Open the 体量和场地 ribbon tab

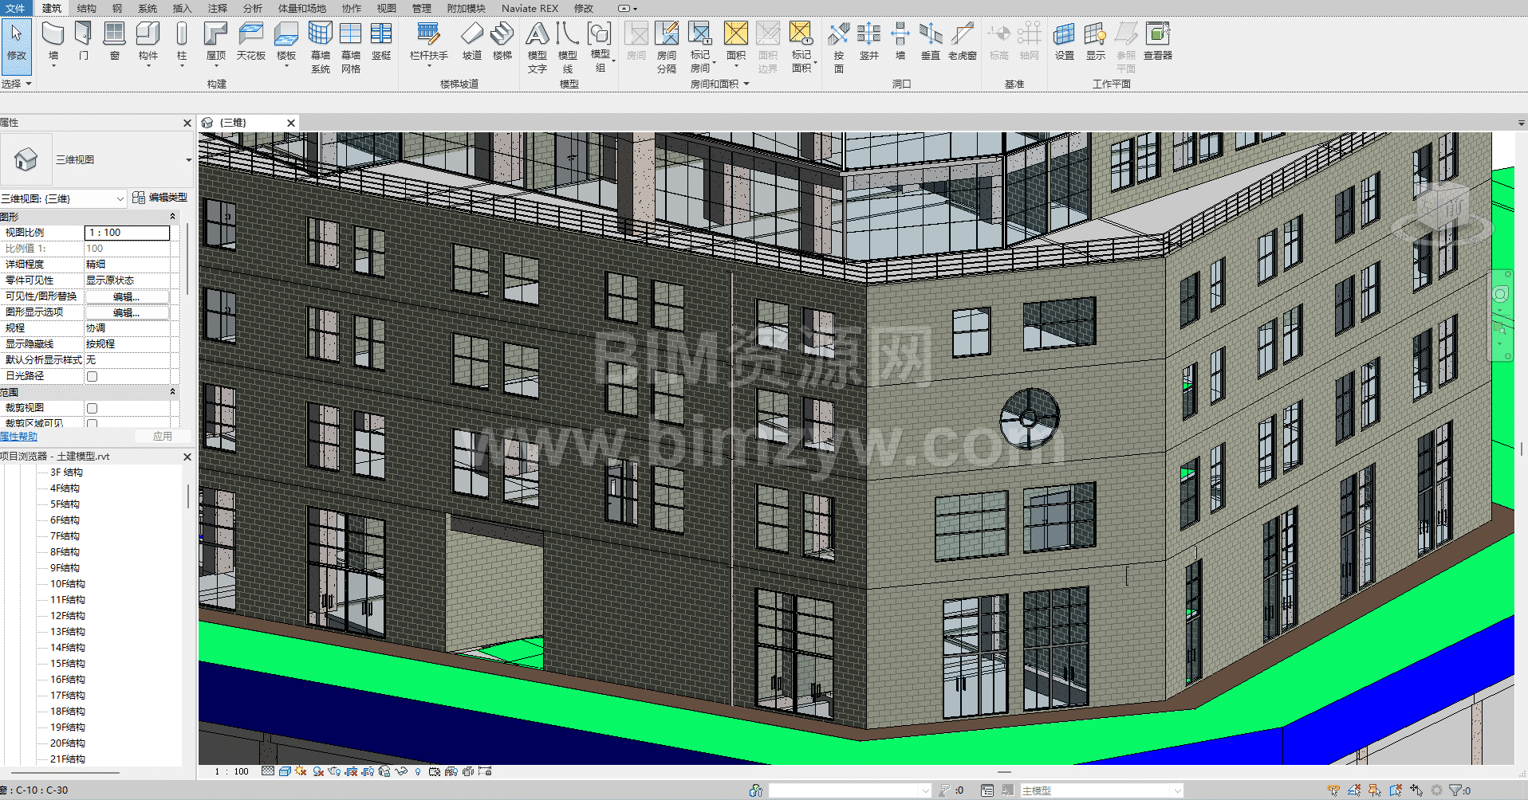click(x=302, y=8)
